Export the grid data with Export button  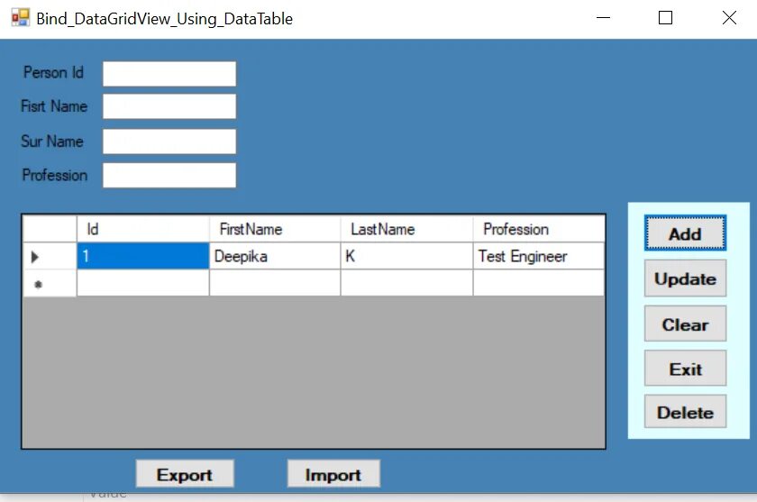(185, 474)
